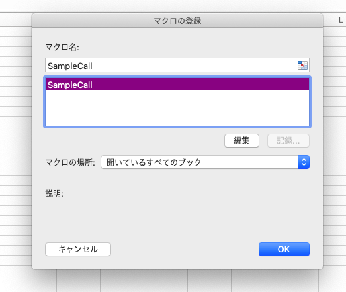Click the キャンセル button
The height and width of the screenshot is (292, 346).
pos(78,249)
